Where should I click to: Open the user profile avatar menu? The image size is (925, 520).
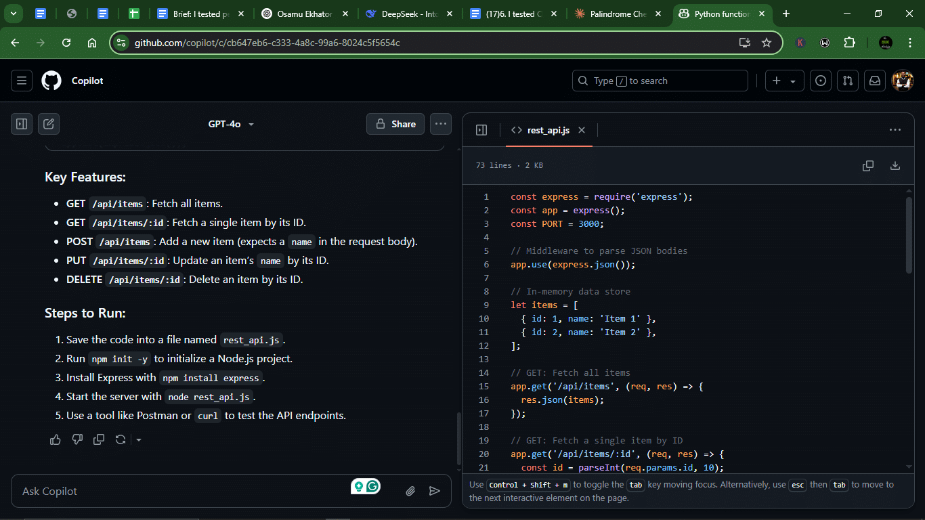coord(903,81)
